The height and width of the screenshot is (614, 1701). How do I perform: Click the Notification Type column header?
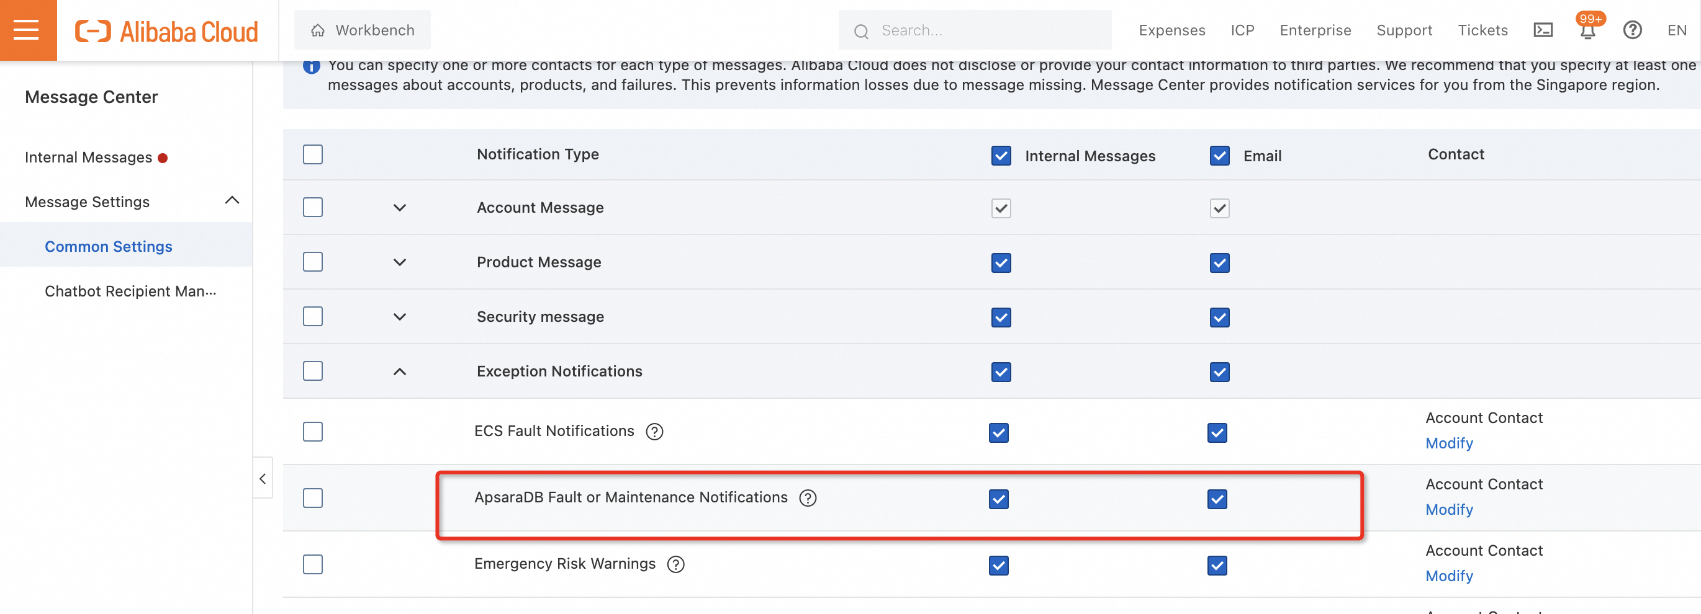pos(538,154)
